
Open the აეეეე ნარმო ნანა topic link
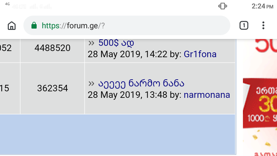click(141, 83)
